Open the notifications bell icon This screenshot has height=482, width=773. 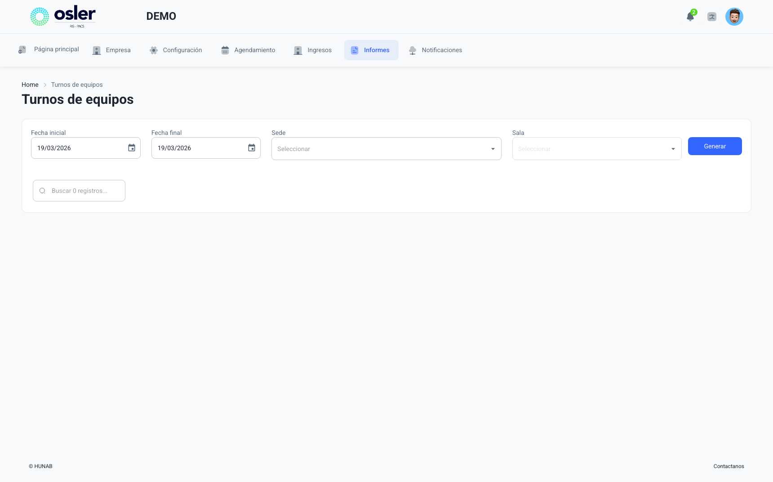[690, 17]
